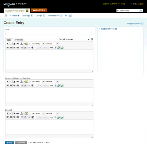This screenshot has width=147, height=144.
Task: Insert image in the Body editor
Action: click(x=59, y=48)
